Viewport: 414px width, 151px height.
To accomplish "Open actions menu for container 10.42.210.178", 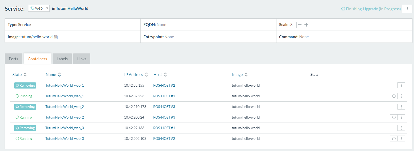I will coord(401,107).
